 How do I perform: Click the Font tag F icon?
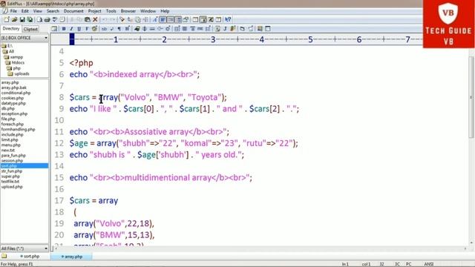click(x=87, y=29)
